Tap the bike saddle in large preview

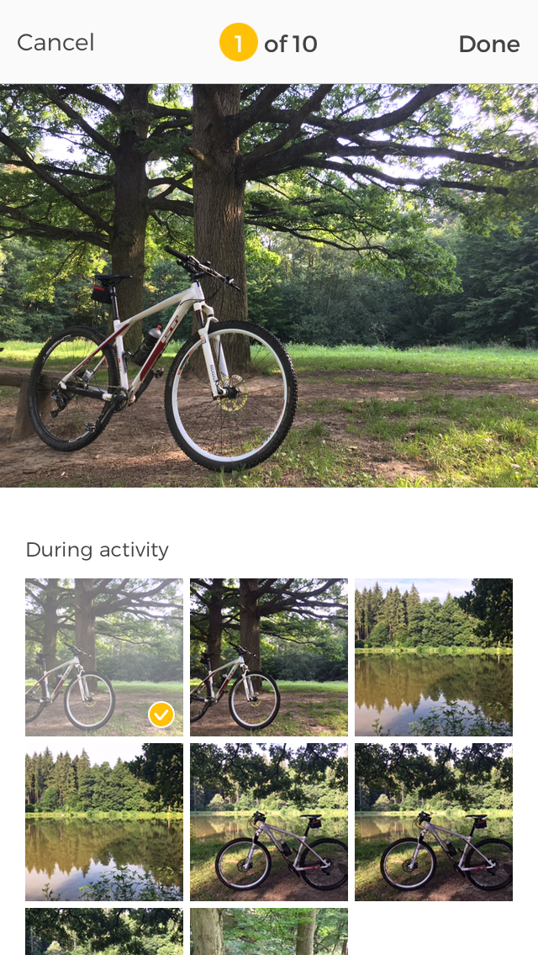tap(112, 279)
